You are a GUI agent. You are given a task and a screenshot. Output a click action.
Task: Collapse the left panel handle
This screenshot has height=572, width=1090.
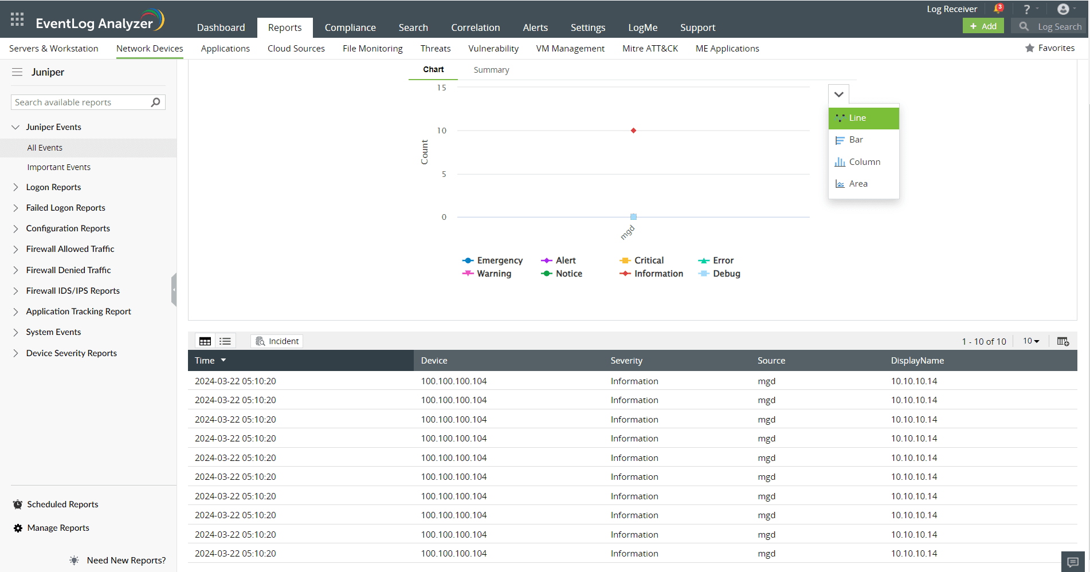pyautogui.click(x=174, y=290)
